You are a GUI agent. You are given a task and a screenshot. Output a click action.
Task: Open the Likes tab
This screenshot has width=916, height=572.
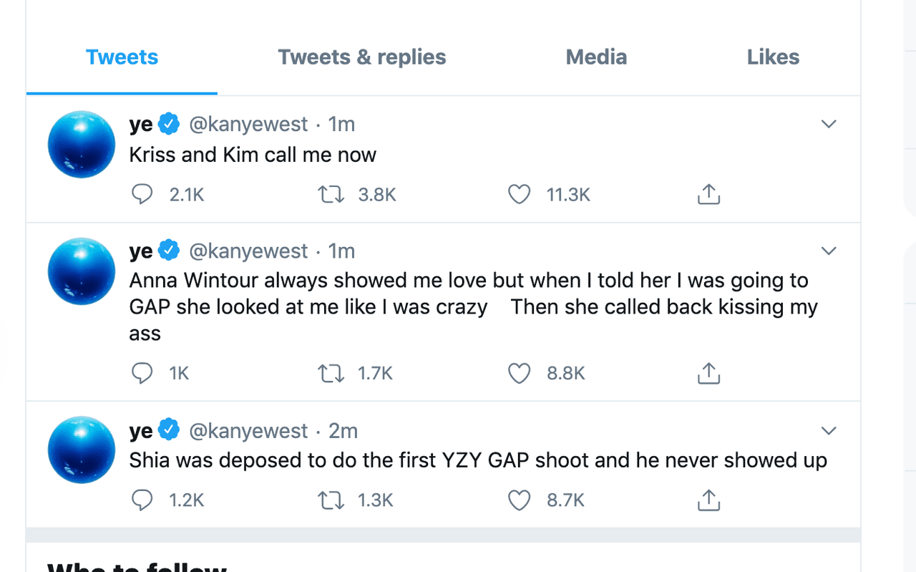[x=773, y=57]
